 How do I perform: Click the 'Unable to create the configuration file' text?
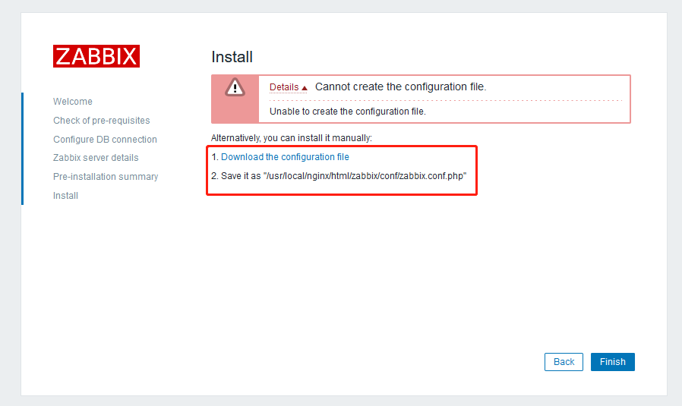[x=348, y=112]
